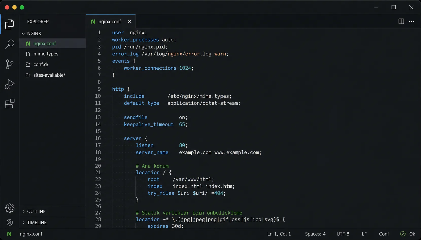
Task: Change language mode from Conf
Action: (384, 234)
